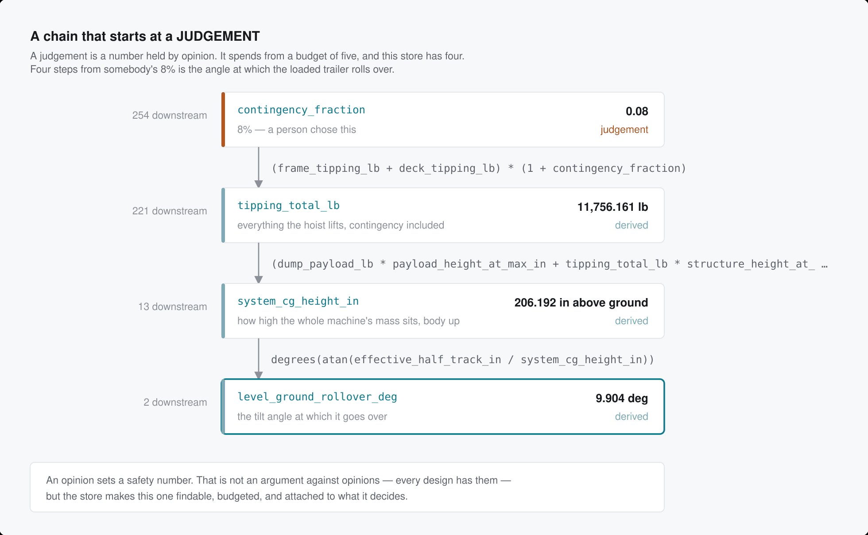Click the degrees(atan(...)) formula text

pos(463,360)
